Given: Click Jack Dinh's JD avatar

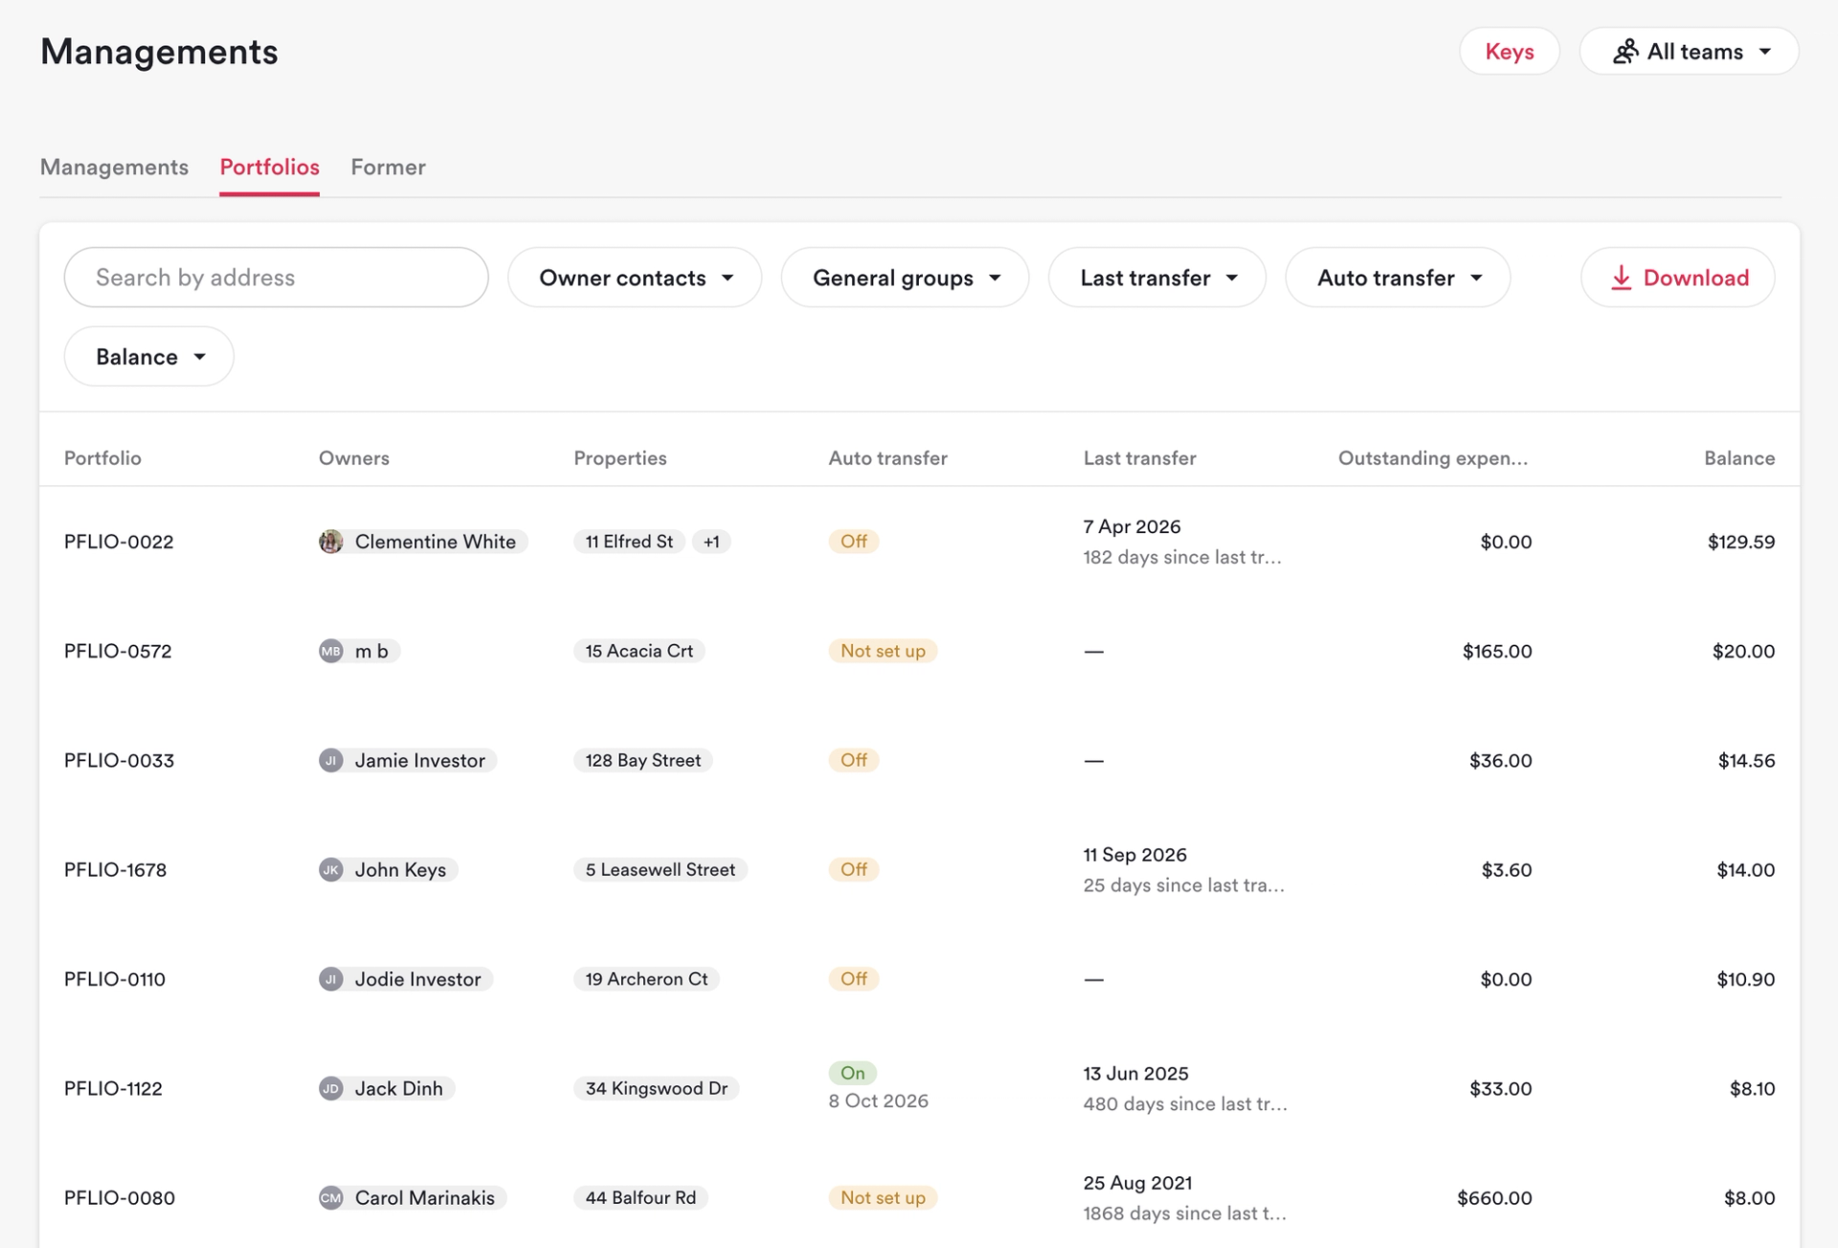Looking at the screenshot, I should tap(331, 1088).
